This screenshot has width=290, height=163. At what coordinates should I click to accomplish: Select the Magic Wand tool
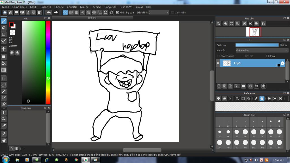coord(4,91)
